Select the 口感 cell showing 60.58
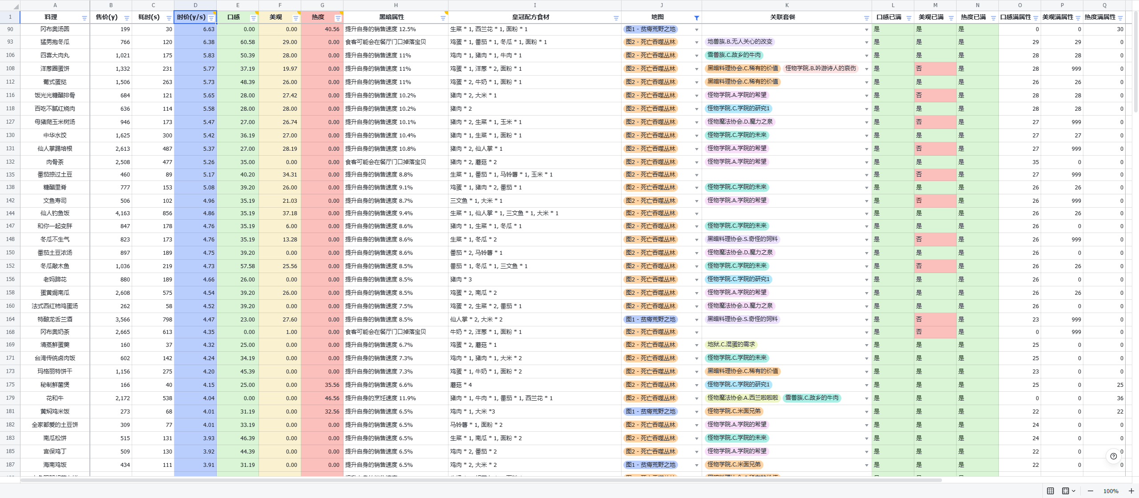 [238, 42]
